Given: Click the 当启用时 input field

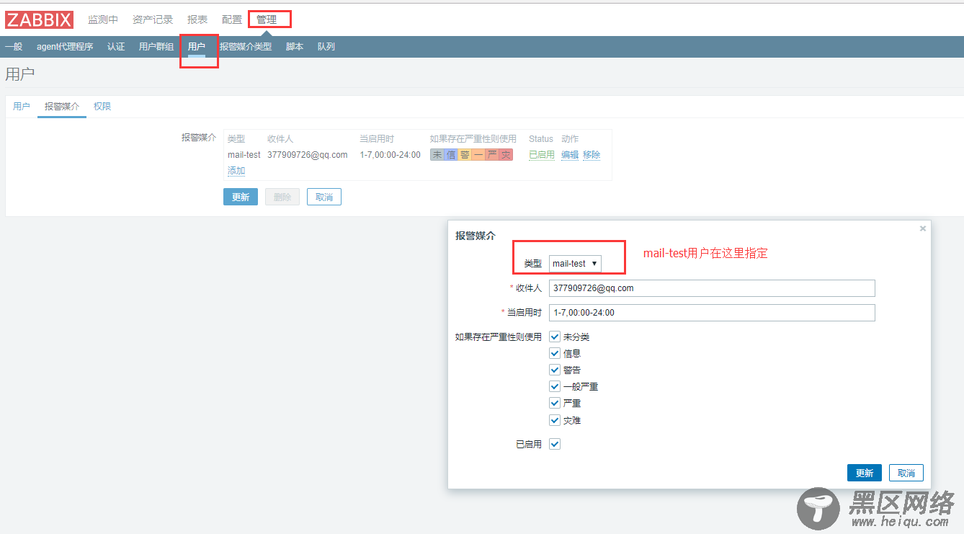Looking at the screenshot, I should click(712, 313).
